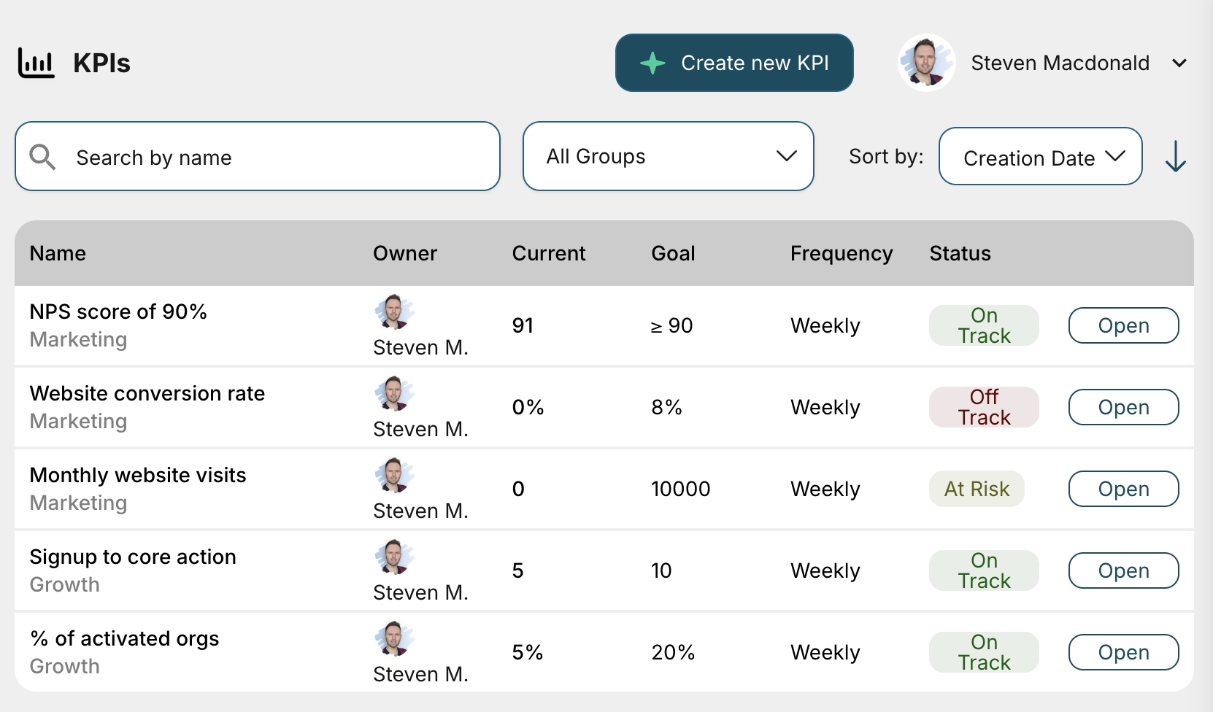Viewport: 1213px width, 712px height.
Task: Select the Name column header
Action: (x=58, y=253)
